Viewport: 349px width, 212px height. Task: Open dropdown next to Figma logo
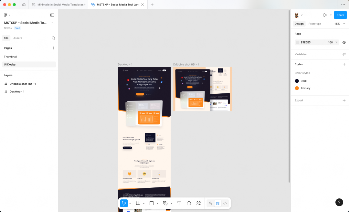coord(10,15)
